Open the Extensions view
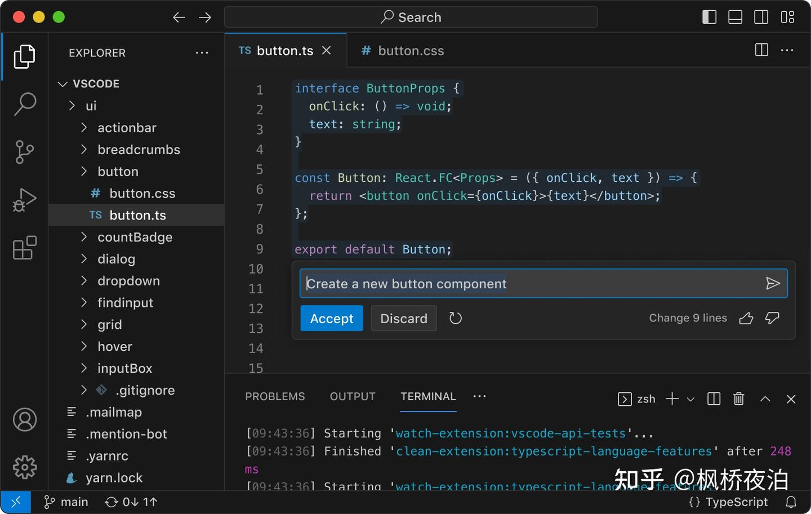The width and height of the screenshot is (811, 514). [24, 248]
